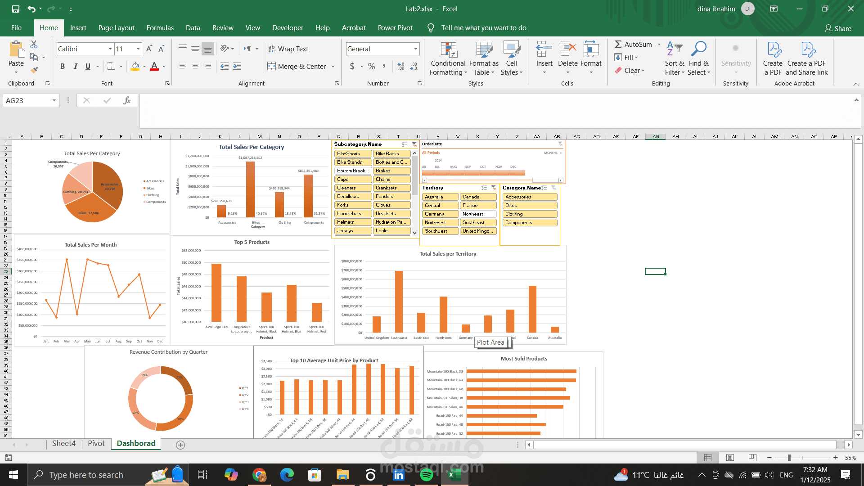Switch to Page Layout view icon

(x=730, y=458)
